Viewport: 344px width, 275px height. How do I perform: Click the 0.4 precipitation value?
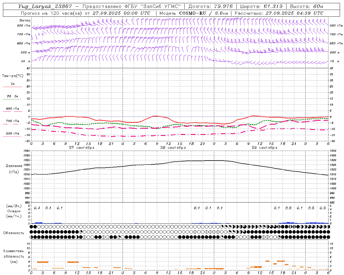37,208
